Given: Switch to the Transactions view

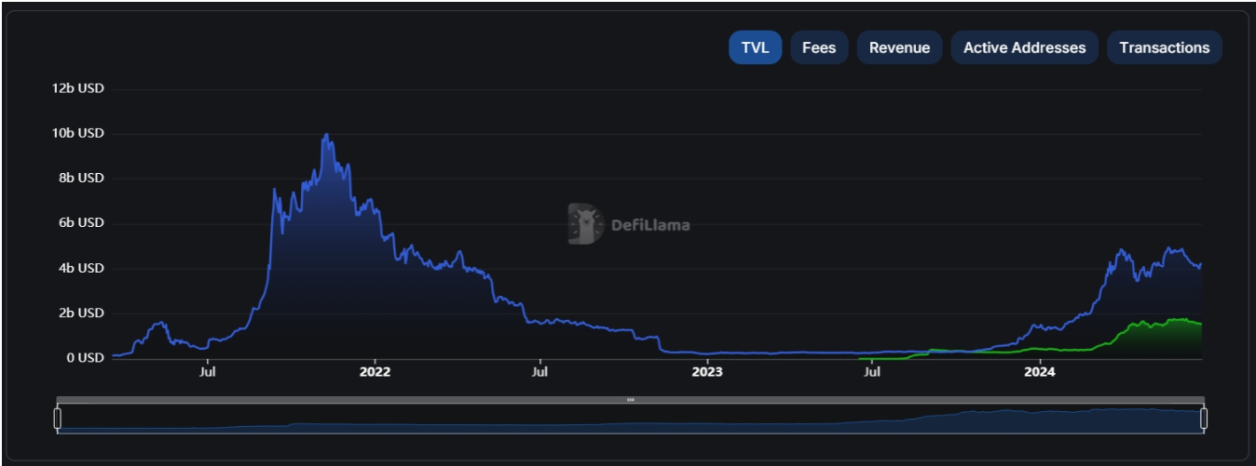Looking at the screenshot, I should (x=1165, y=47).
